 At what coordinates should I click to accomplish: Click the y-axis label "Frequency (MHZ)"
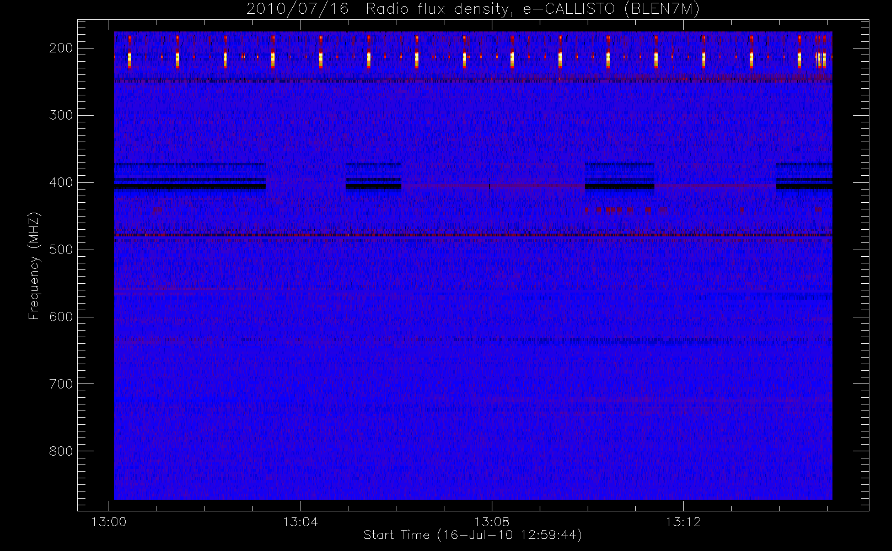point(34,266)
